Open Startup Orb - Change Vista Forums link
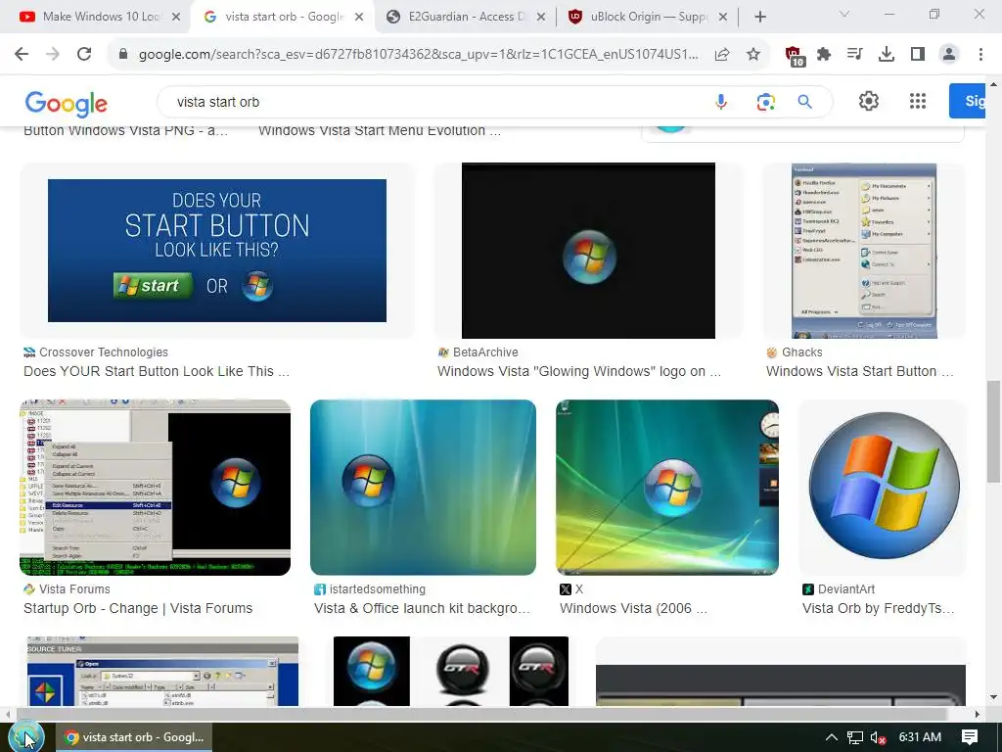The image size is (1002, 752). pyautogui.click(x=138, y=608)
